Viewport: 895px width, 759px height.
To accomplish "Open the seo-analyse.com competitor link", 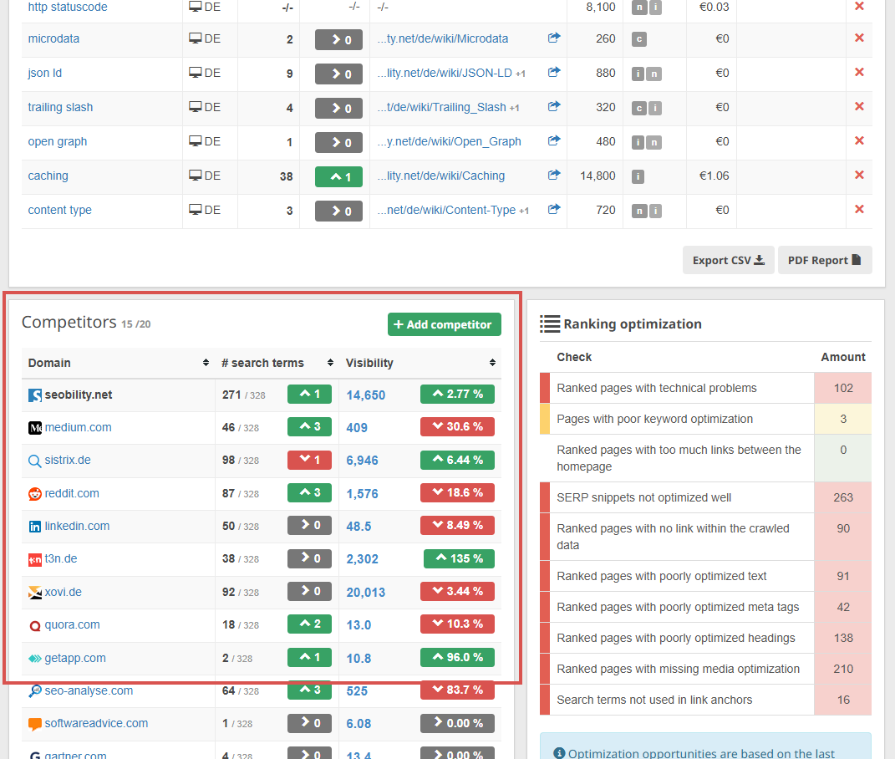I will pyautogui.click(x=89, y=690).
